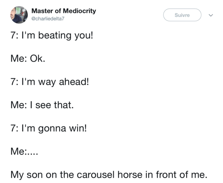
Task: Select the "Me:...." line
Action: (24, 151)
